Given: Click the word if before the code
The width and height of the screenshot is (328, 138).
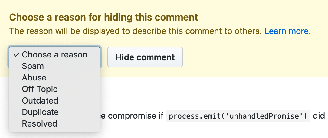Looking at the screenshot, I should point(160,116).
